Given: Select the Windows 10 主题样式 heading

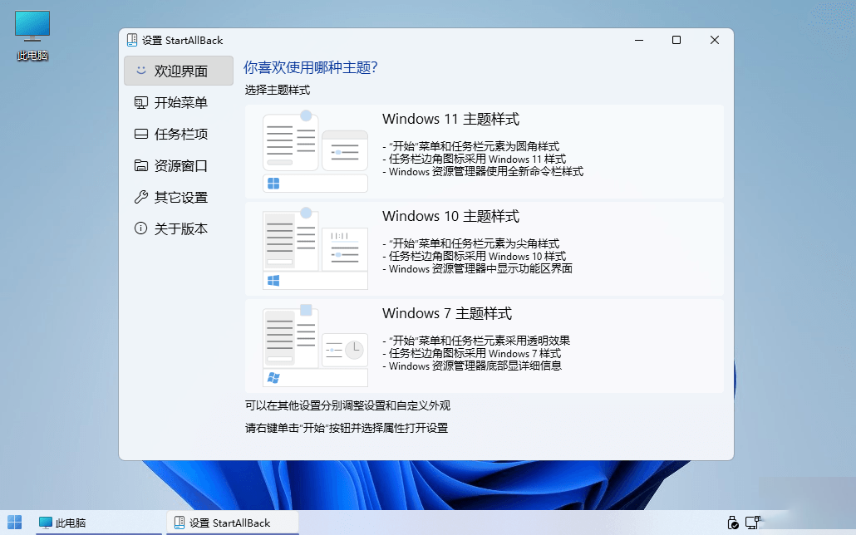Looking at the screenshot, I should tap(450, 216).
